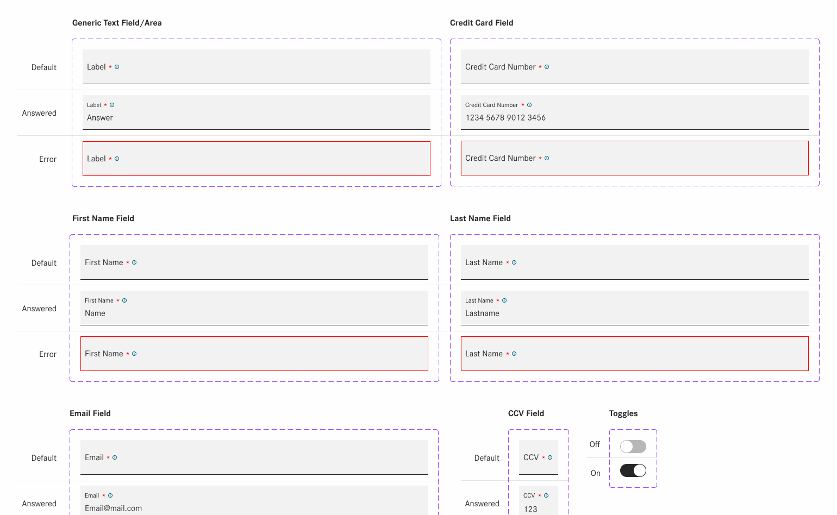This screenshot has width=837, height=515.
Task: Click info icon in default generic Label field
Action: point(117,67)
